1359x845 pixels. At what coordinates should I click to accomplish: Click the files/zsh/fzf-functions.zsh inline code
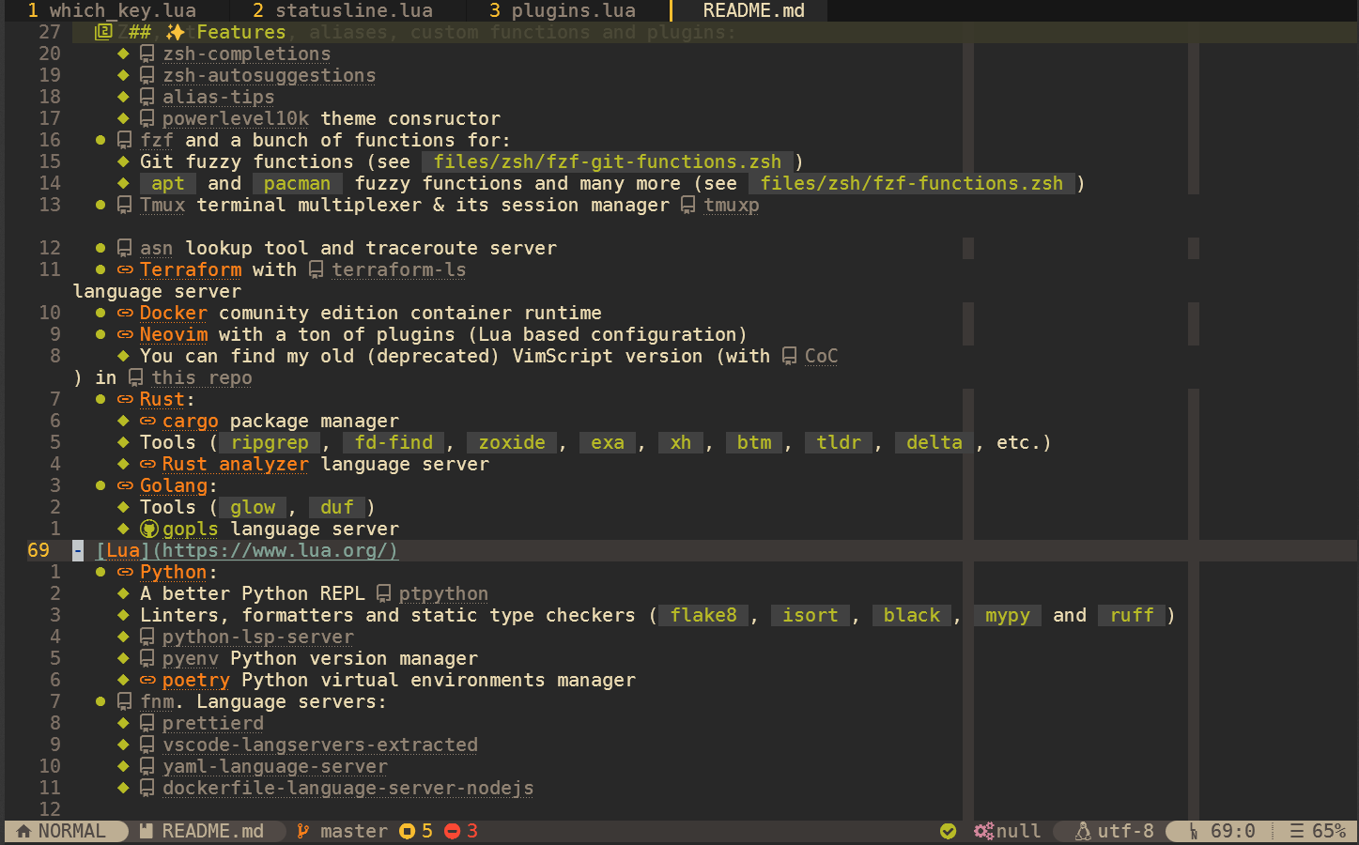911,183
